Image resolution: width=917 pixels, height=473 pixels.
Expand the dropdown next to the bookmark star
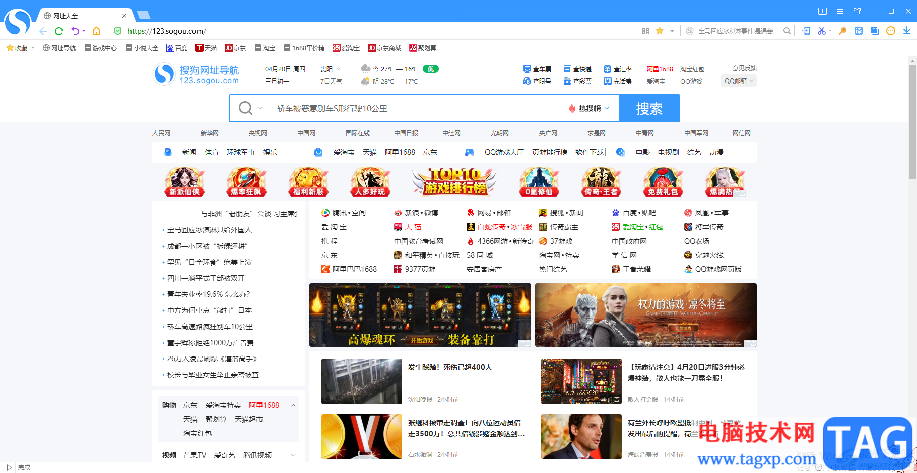tap(672, 31)
